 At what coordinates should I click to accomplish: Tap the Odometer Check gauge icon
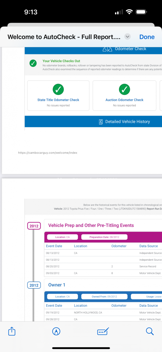(x=107, y=49)
